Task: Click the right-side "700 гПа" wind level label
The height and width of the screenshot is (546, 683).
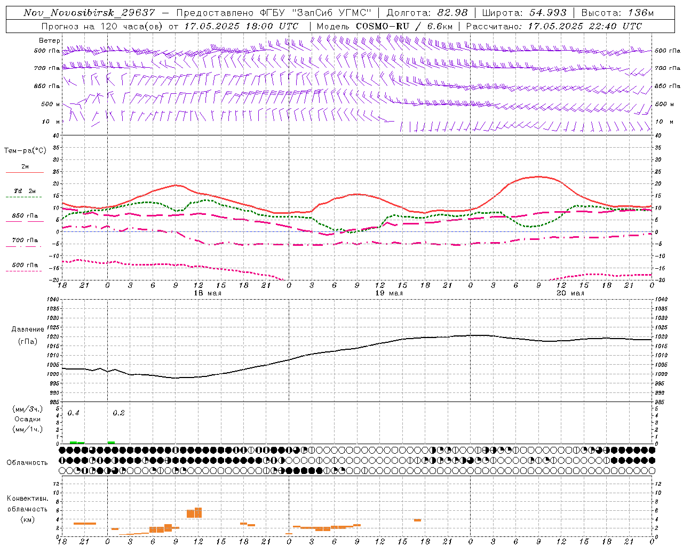Action: [x=668, y=68]
